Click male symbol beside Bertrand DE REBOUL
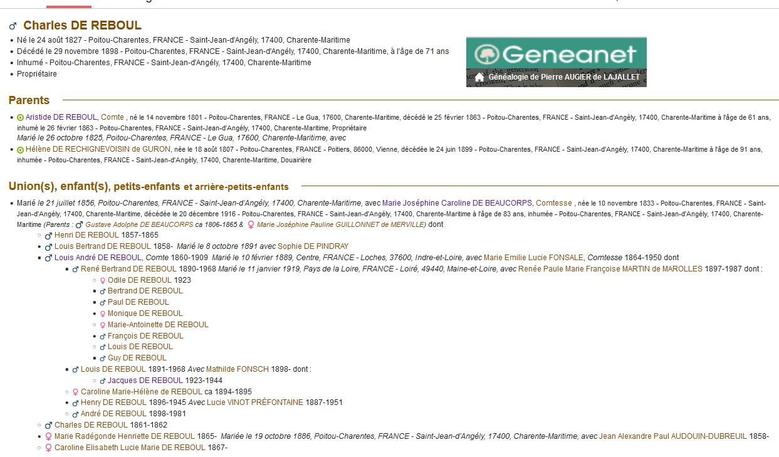The height and width of the screenshot is (457, 779). point(103,292)
